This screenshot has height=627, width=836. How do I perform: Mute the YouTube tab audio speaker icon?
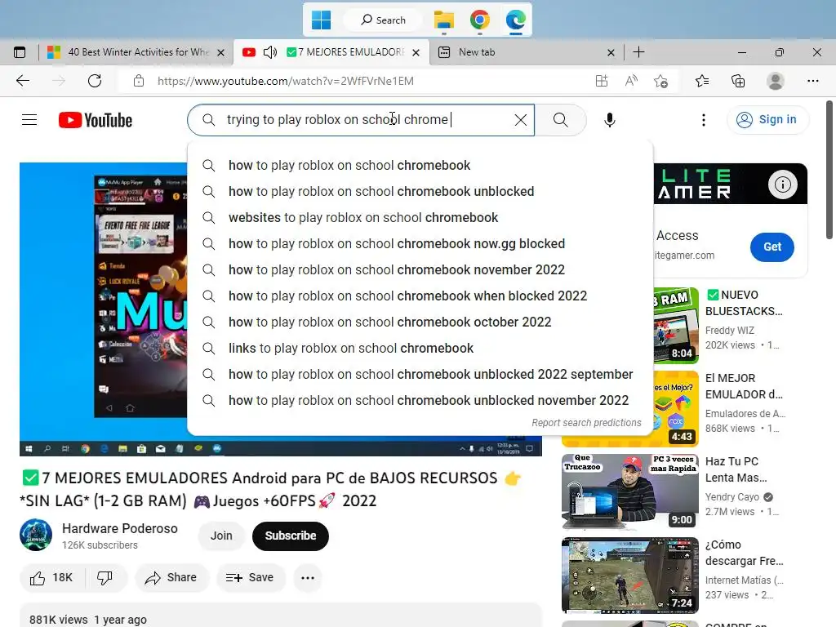(270, 52)
